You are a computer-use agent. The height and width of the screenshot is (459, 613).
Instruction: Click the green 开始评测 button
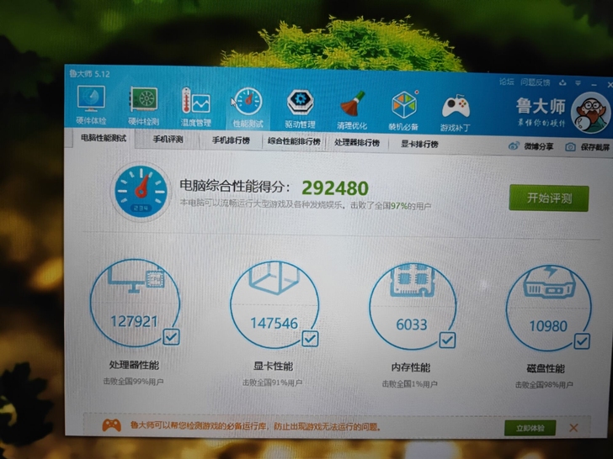point(549,198)
